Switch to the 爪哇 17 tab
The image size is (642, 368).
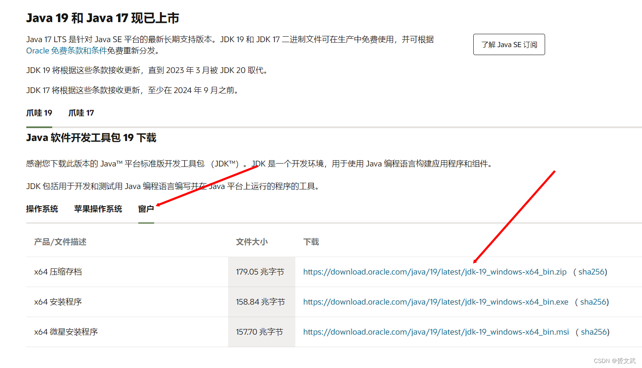81,113
